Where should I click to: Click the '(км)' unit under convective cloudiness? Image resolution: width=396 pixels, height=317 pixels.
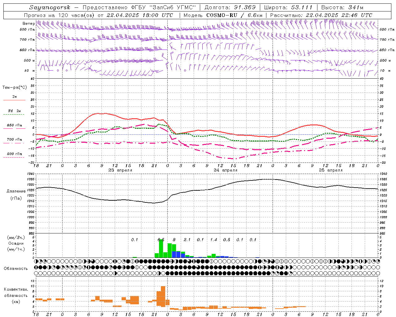tap(16, 301)
